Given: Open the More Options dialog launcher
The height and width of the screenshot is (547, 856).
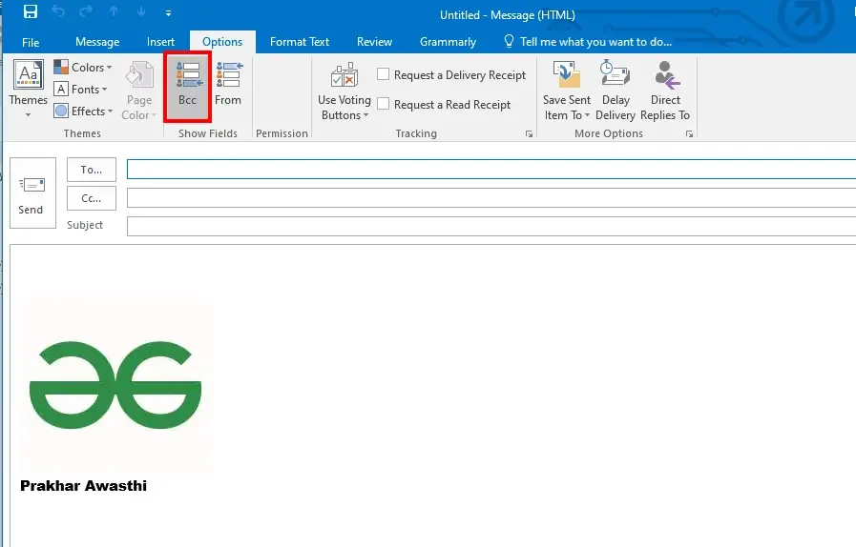Looking at the screenshot, I should 689,133.
